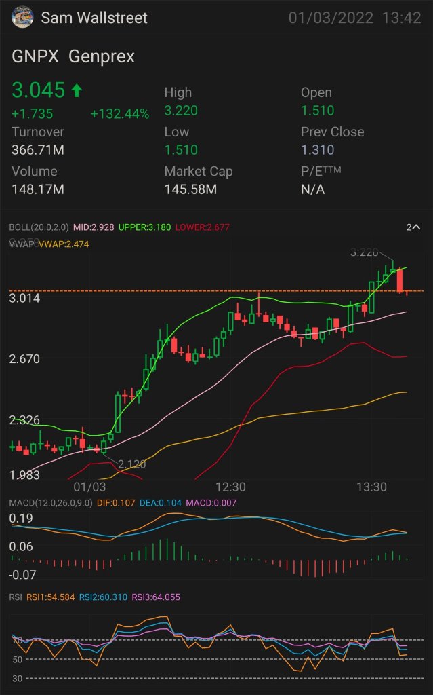Tap the 01/03 date axis label
433x695 pixels.
[x=89, y=487]
